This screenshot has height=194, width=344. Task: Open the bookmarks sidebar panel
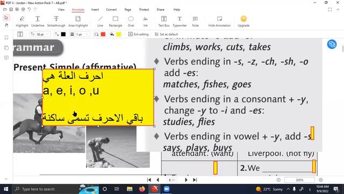(x=6, y=38)
